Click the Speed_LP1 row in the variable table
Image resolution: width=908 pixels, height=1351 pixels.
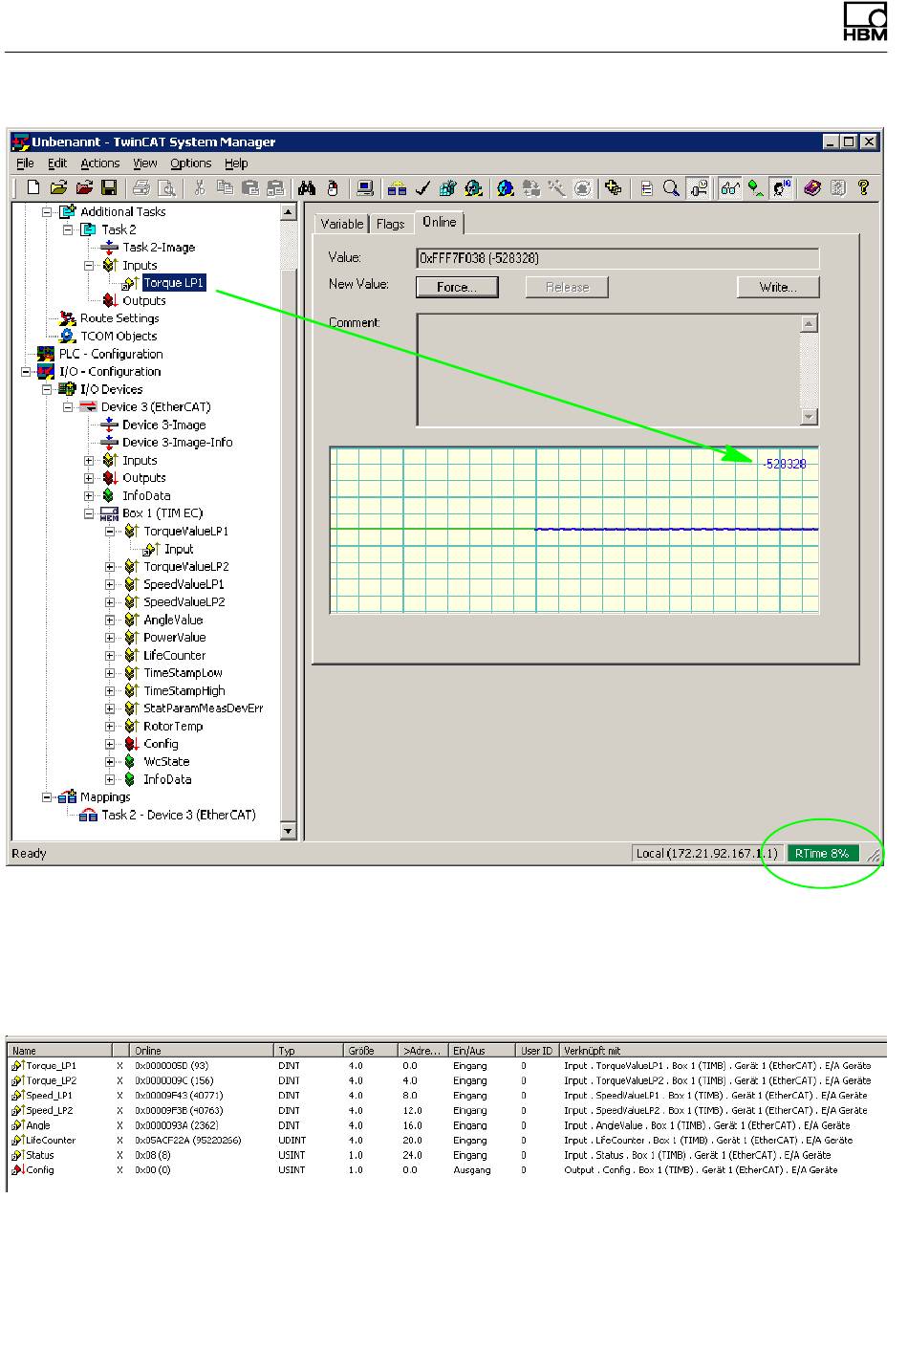445,1096
